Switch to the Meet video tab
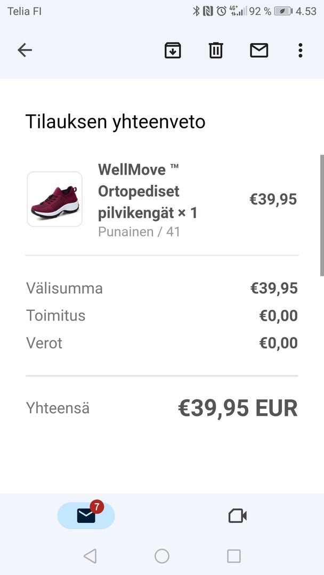The height and width of the screenshot is (575, 324). tap(237, 515)
